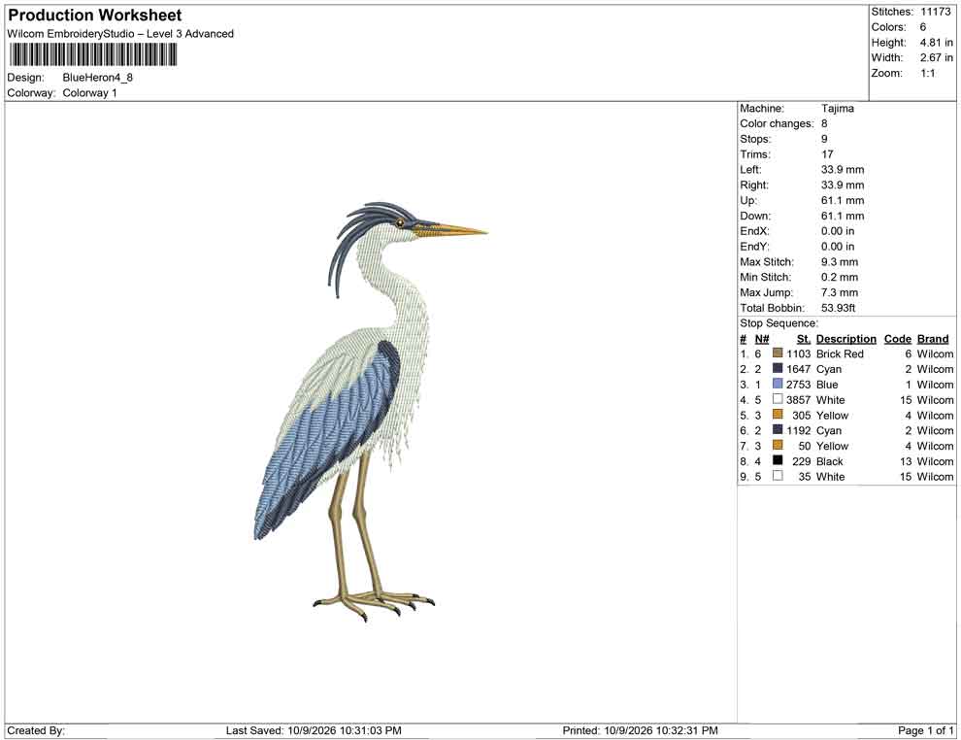The width and height of the screenshot is (961, 740).
Task: Click the Cyan swatch in stop row 2
Action: point(778,368)
